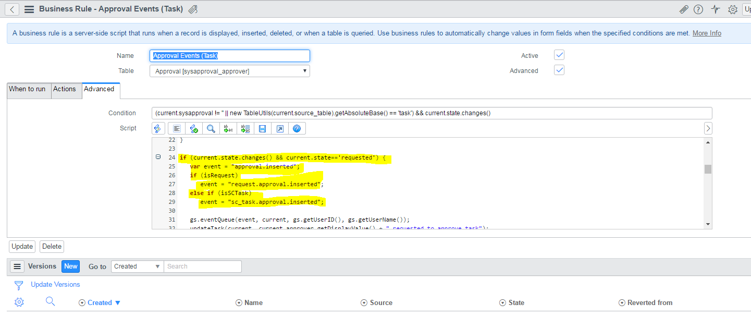
Task: Click the format code icon in script toolbar
Action: pyautogui.click(x=177, y=128)
